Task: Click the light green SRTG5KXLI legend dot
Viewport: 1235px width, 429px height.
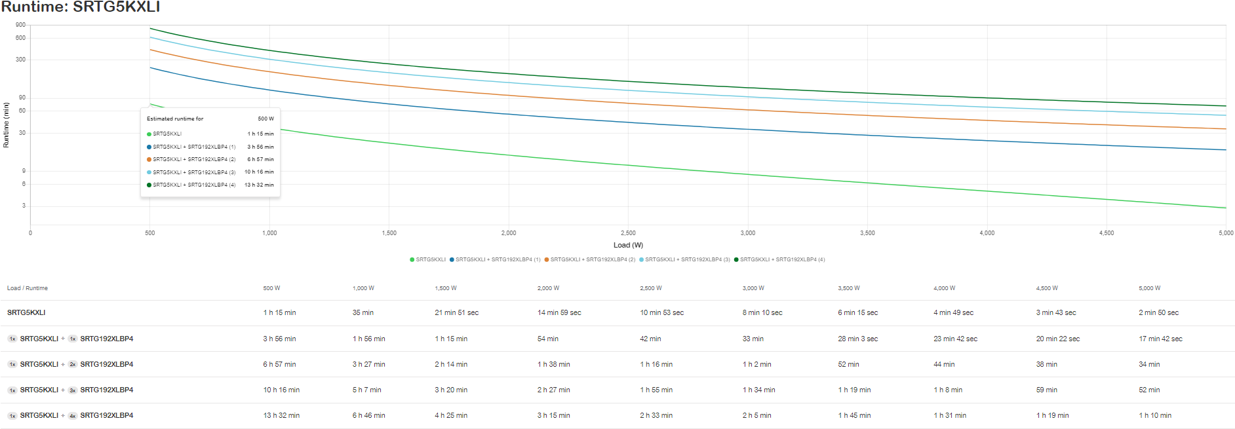Action: point(412,259)
